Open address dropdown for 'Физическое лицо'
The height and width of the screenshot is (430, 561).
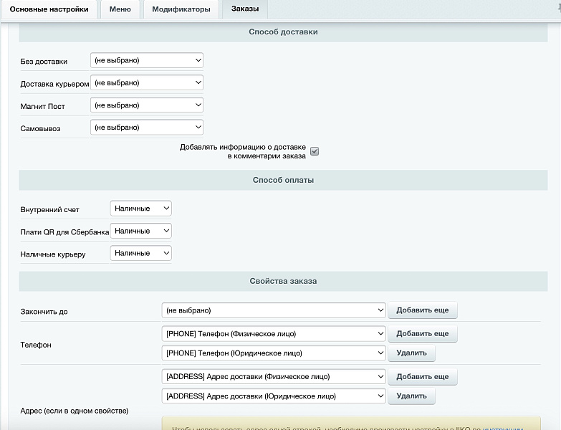click(x=274, y=377)
